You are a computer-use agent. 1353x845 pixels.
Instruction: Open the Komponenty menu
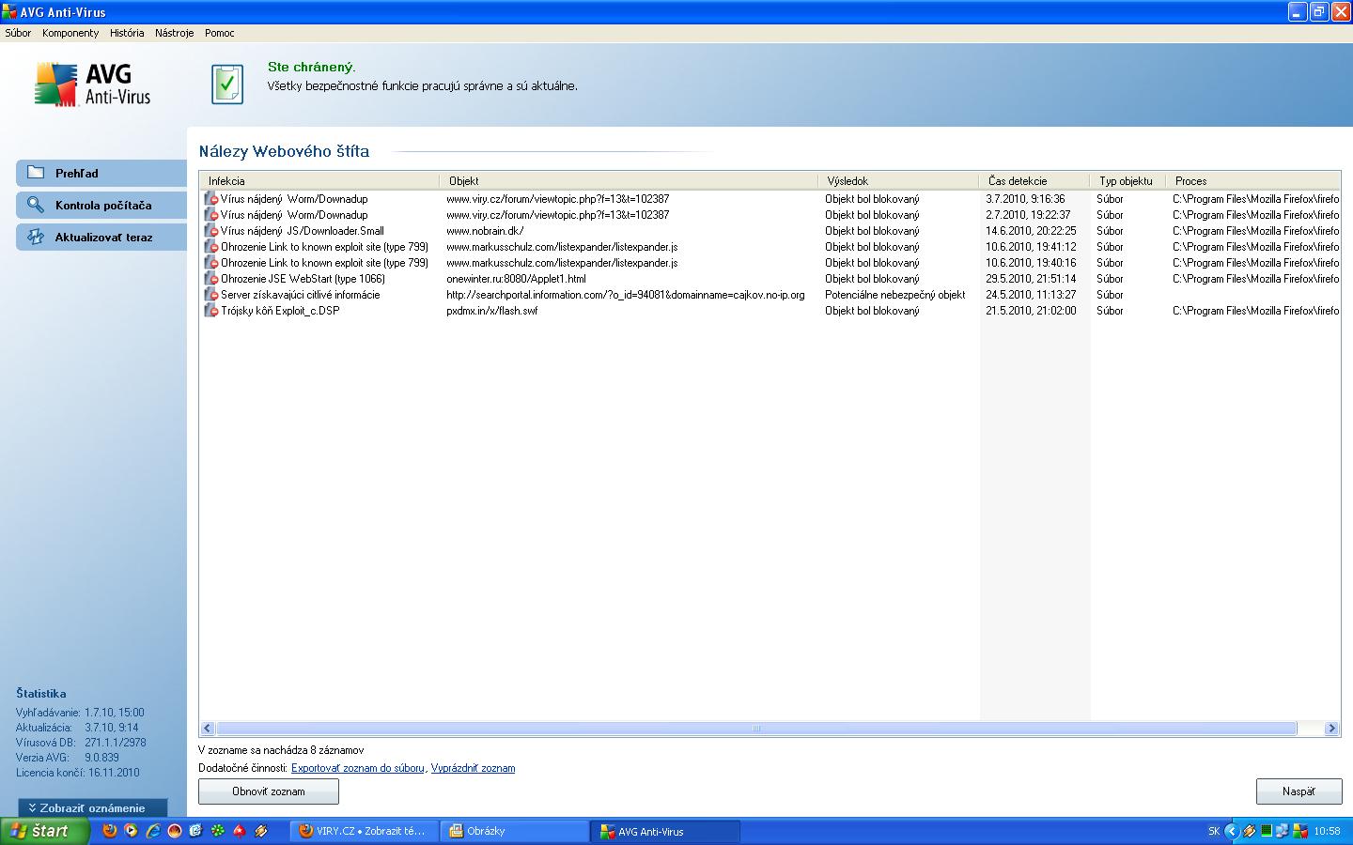pyautogui.click(x=70, y=33)
